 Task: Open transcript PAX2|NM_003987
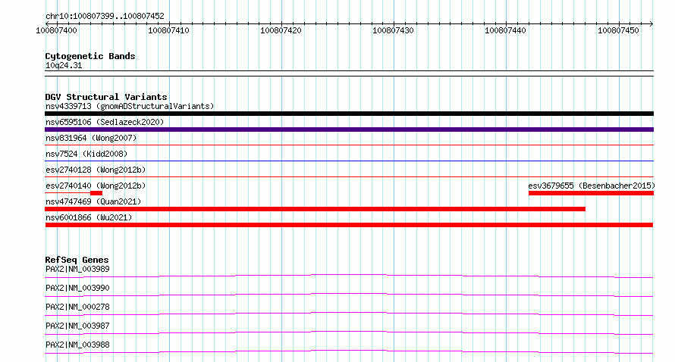point(77,326)
